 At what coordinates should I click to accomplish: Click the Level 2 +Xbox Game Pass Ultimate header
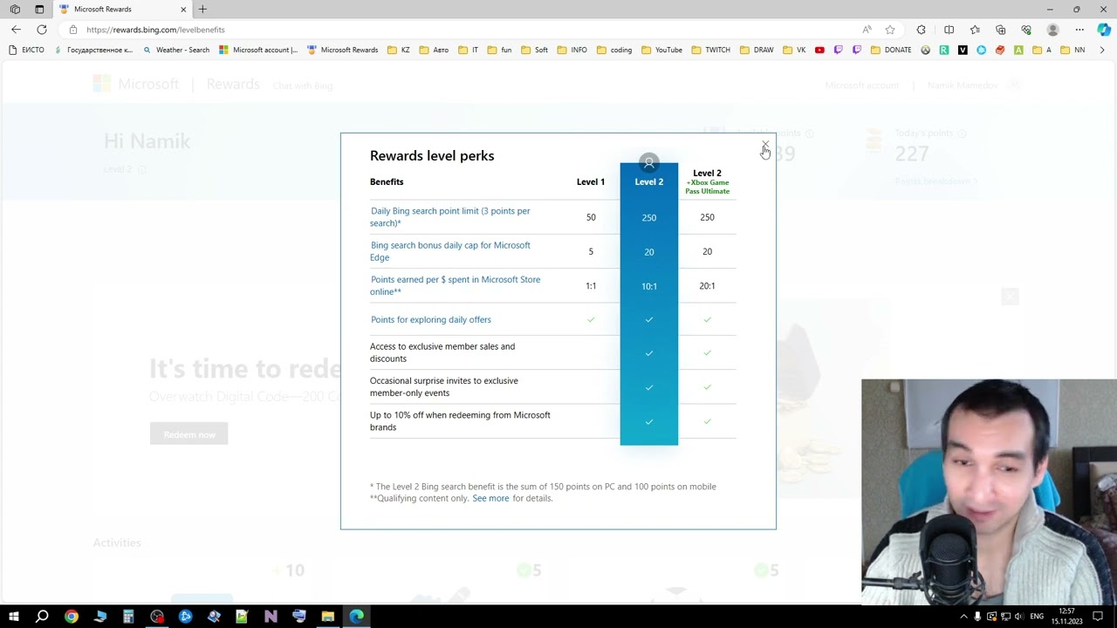(x=707, y=181)
